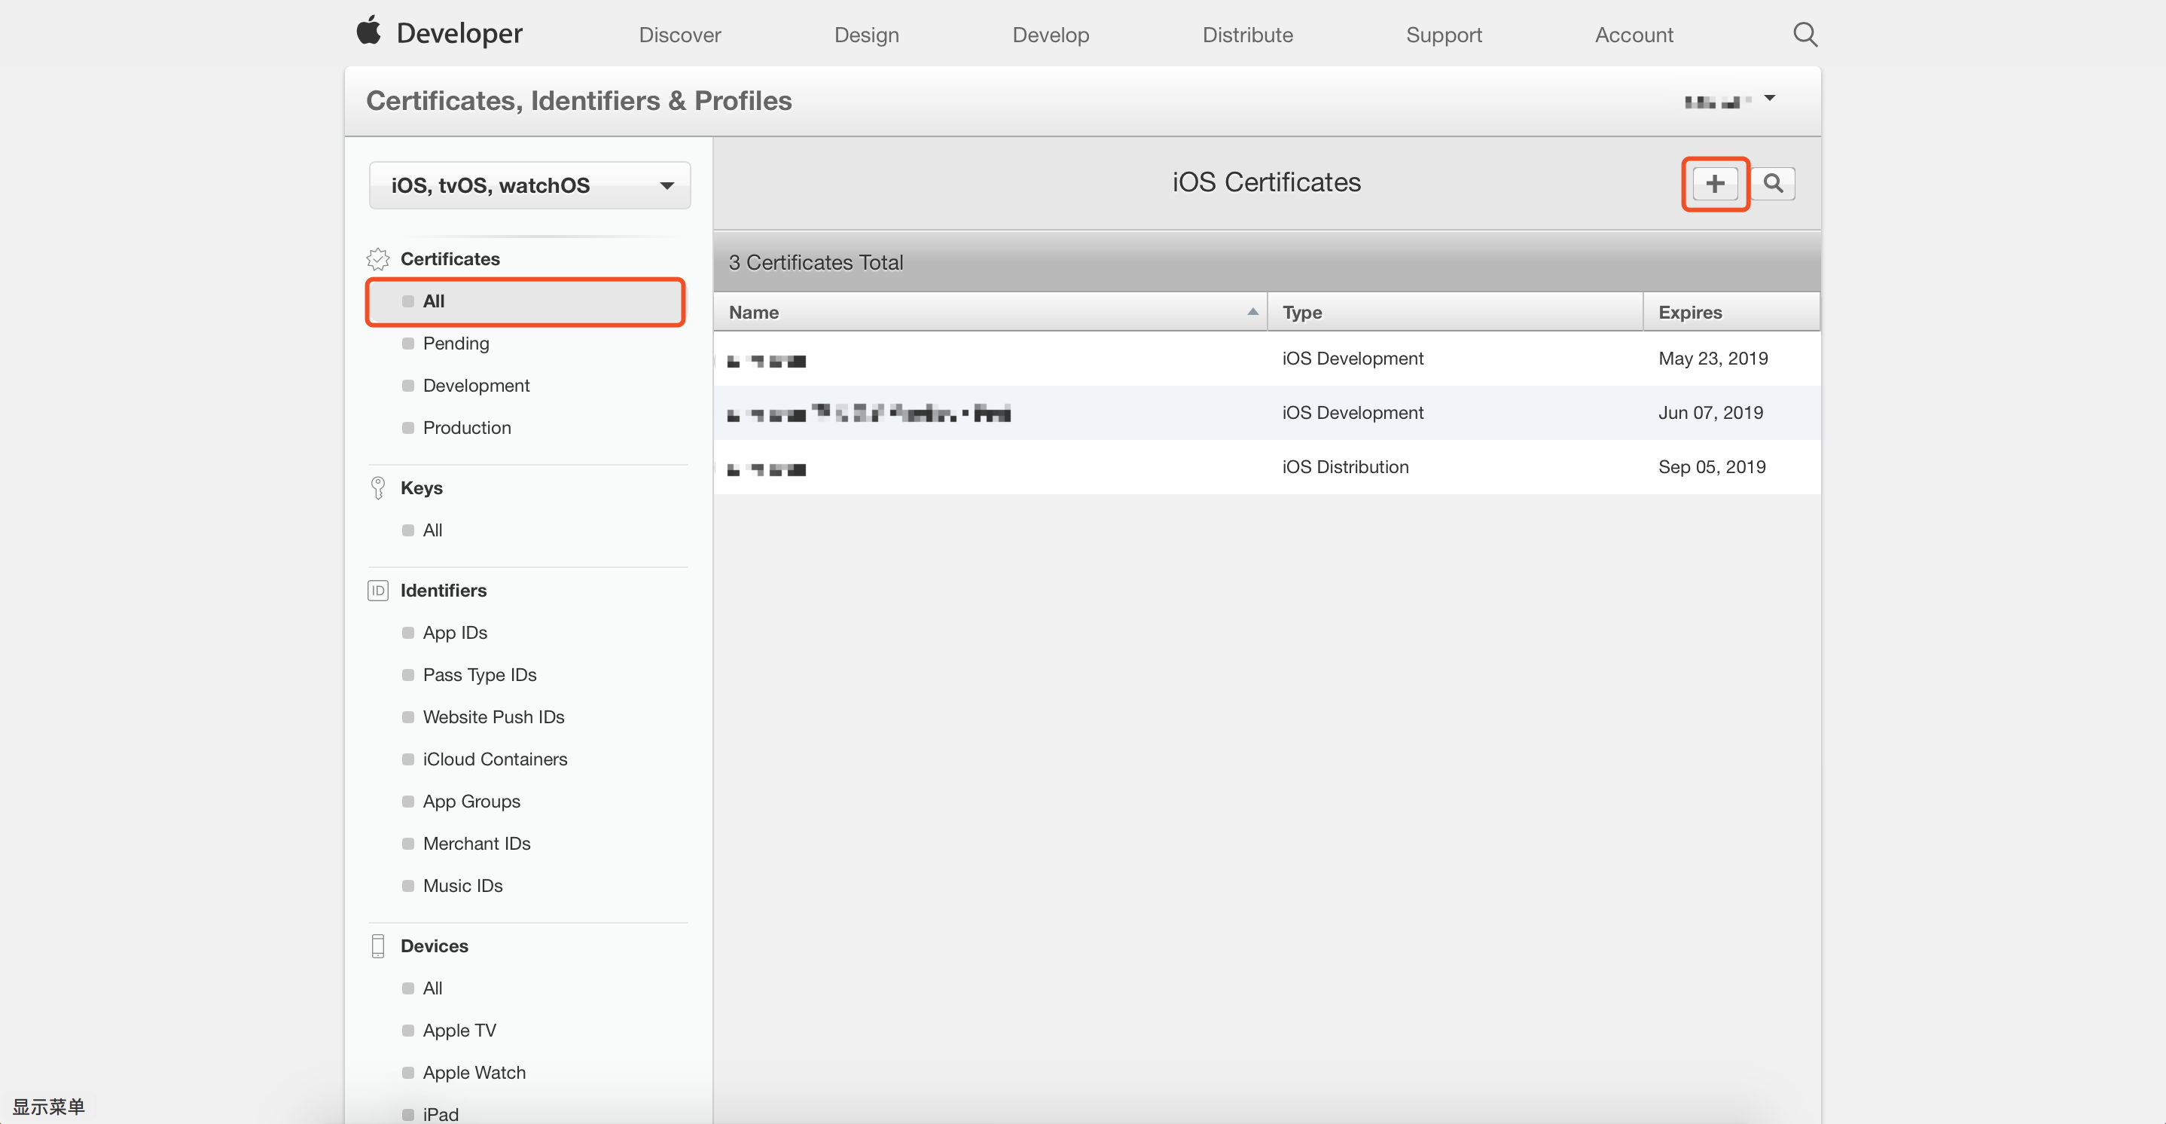Image resolution: width=2166 pixels, height=1124 pixels.
Task: Click the Expires column header
Action: [x=1689, y=312]
